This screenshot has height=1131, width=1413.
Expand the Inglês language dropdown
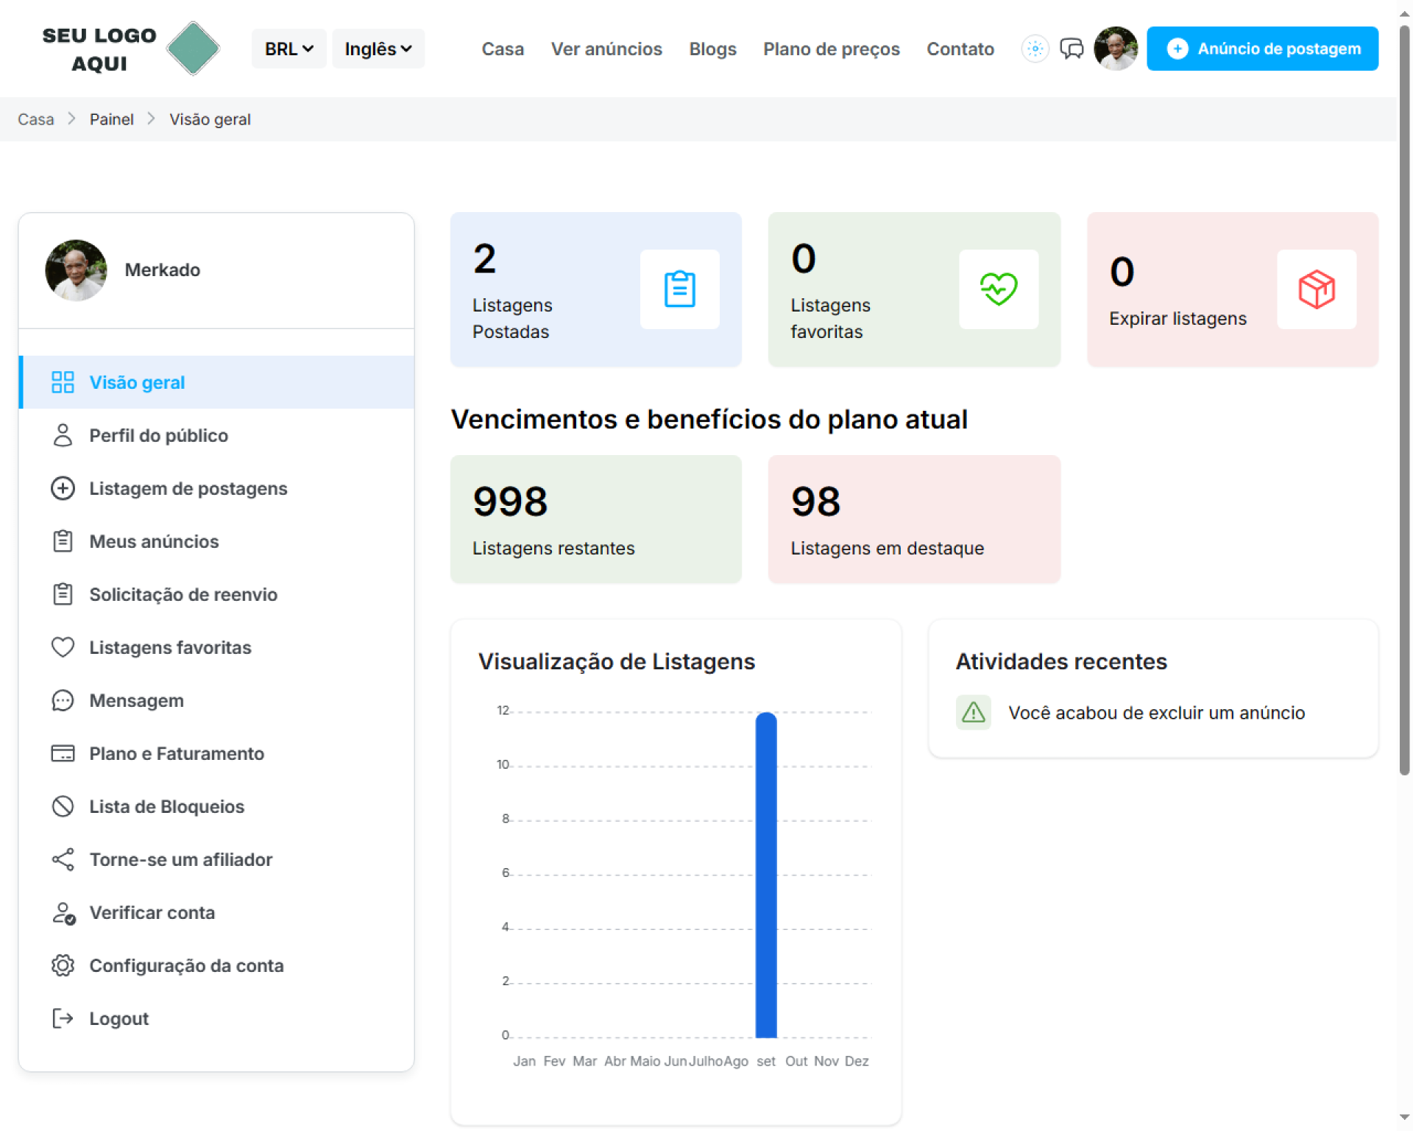[378, 49]
